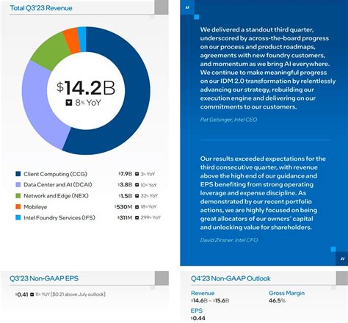Click the 'Pat Gelsinger, Intel CEO' attribution
The image size is (348, 323).
pyautogui.click(x=228, y=120)
